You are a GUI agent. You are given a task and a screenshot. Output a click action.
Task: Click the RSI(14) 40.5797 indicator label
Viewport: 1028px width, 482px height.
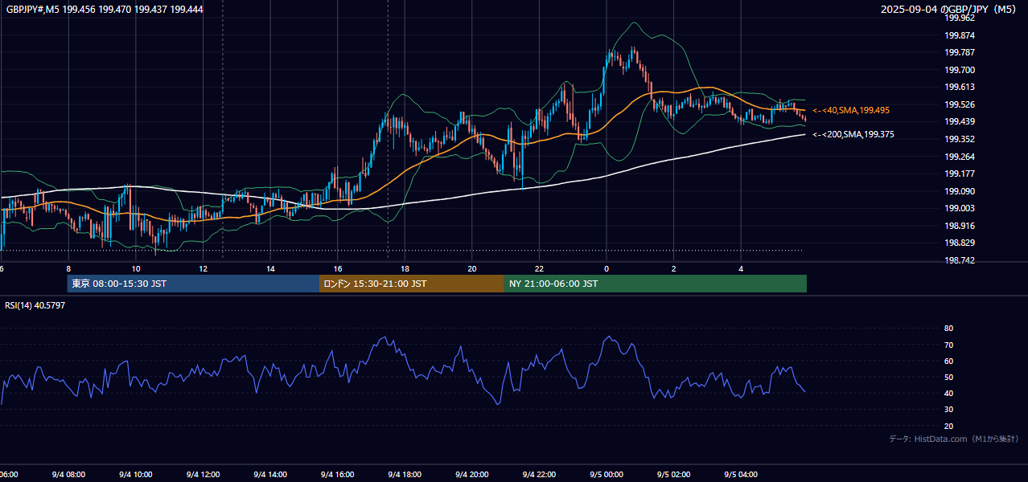(35, 305)
